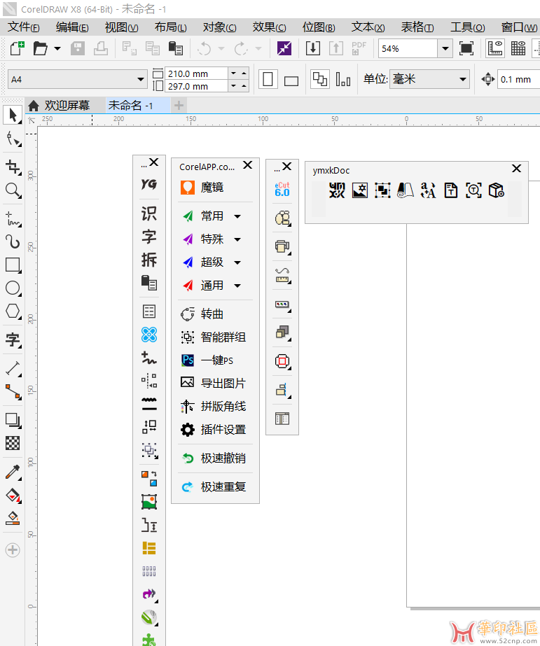Screen dimensions: 540x646
Task: Click 导出图片 export image
Action: tap(213, 384)
